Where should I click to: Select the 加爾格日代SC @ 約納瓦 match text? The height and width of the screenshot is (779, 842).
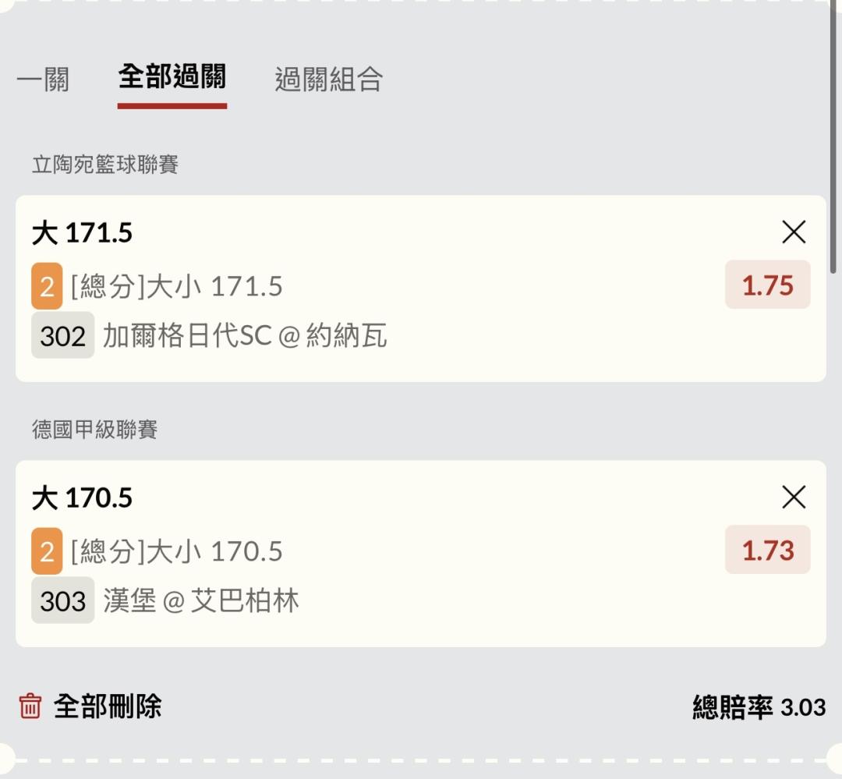click(245, 336)
